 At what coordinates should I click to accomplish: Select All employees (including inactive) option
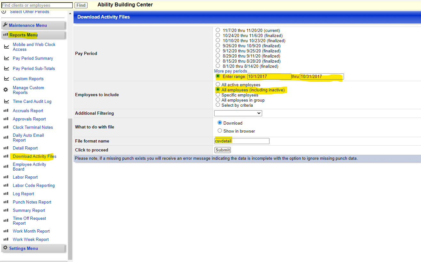pos(218,90)
